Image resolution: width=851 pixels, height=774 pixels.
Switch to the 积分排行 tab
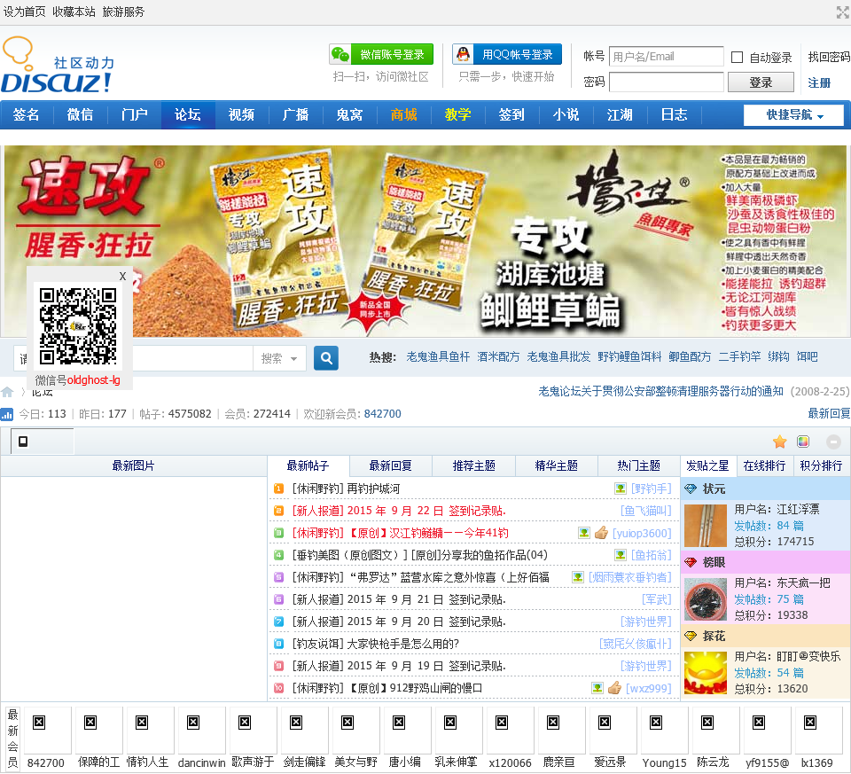click(821, 465)
